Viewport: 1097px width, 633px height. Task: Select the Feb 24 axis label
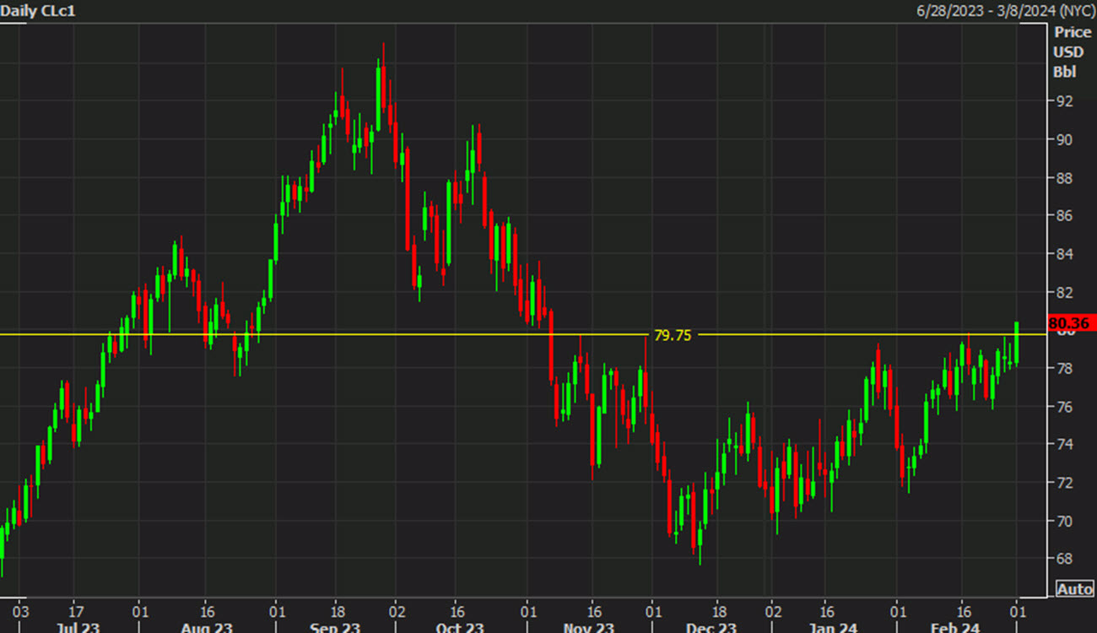958,628
